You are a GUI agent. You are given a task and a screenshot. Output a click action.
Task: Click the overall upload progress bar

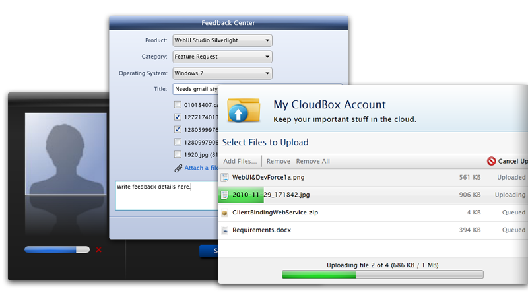click(x=383, y=275)
